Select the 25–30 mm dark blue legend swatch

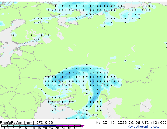coord(53,126)
